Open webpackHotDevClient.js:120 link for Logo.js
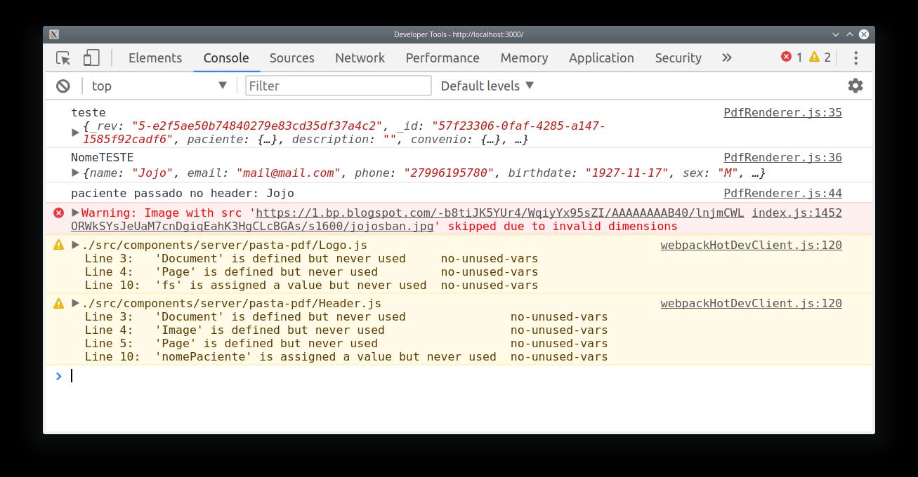This screenshot has width=918, height=477. pos(751,245)
